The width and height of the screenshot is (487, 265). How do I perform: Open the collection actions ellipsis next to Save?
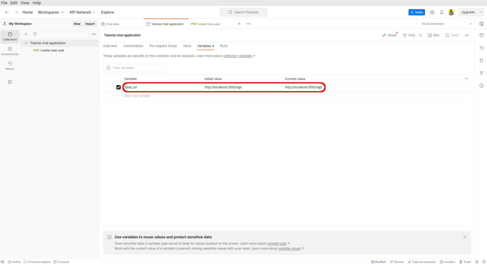(467, 35)
